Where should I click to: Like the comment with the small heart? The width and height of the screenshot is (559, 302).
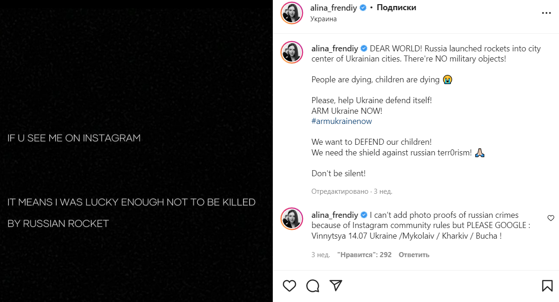pyautogui.click(x=551, y=218)
